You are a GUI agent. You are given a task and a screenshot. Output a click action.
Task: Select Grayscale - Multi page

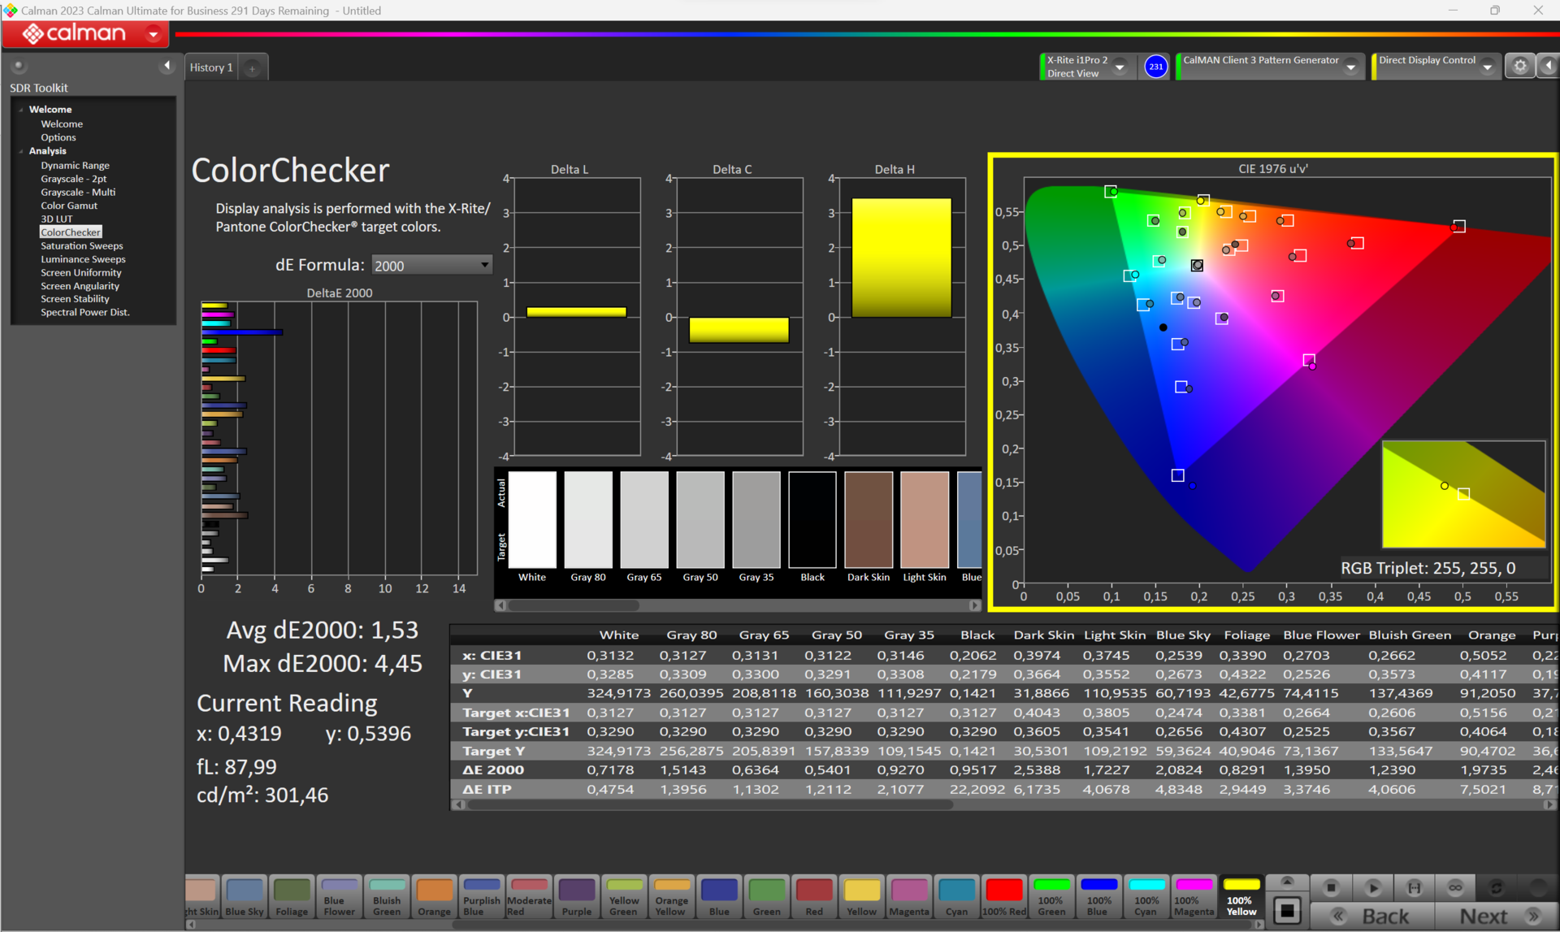(x=78, y=192)
